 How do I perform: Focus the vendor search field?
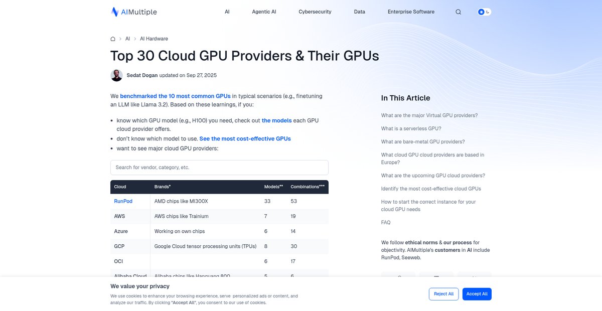pyautogui.click(x=219, y=168)
